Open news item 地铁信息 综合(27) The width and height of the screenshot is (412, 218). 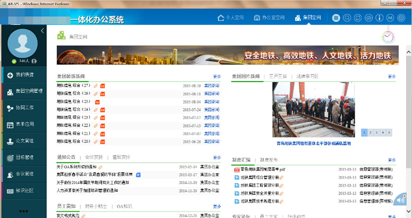pos(74,85)
